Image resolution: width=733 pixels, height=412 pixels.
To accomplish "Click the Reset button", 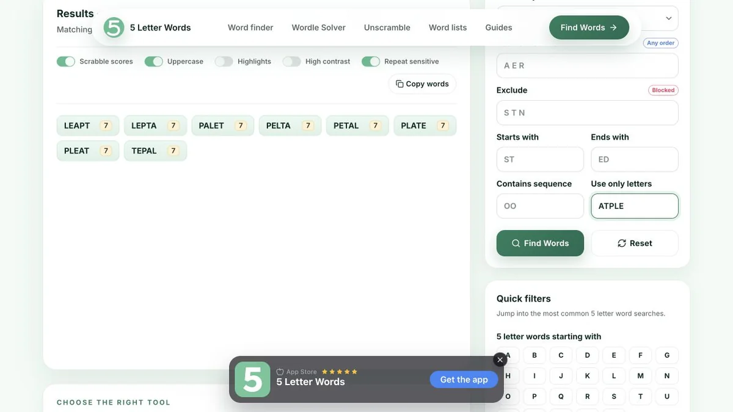I will 635,243.
